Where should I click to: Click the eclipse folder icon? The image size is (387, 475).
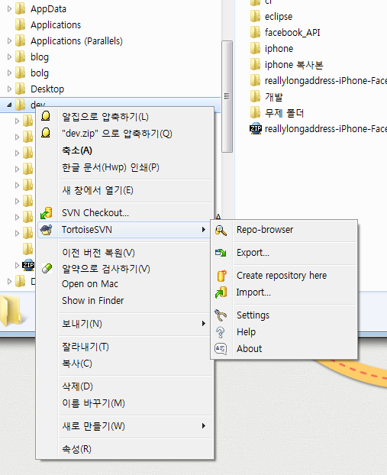coord(255,16)
